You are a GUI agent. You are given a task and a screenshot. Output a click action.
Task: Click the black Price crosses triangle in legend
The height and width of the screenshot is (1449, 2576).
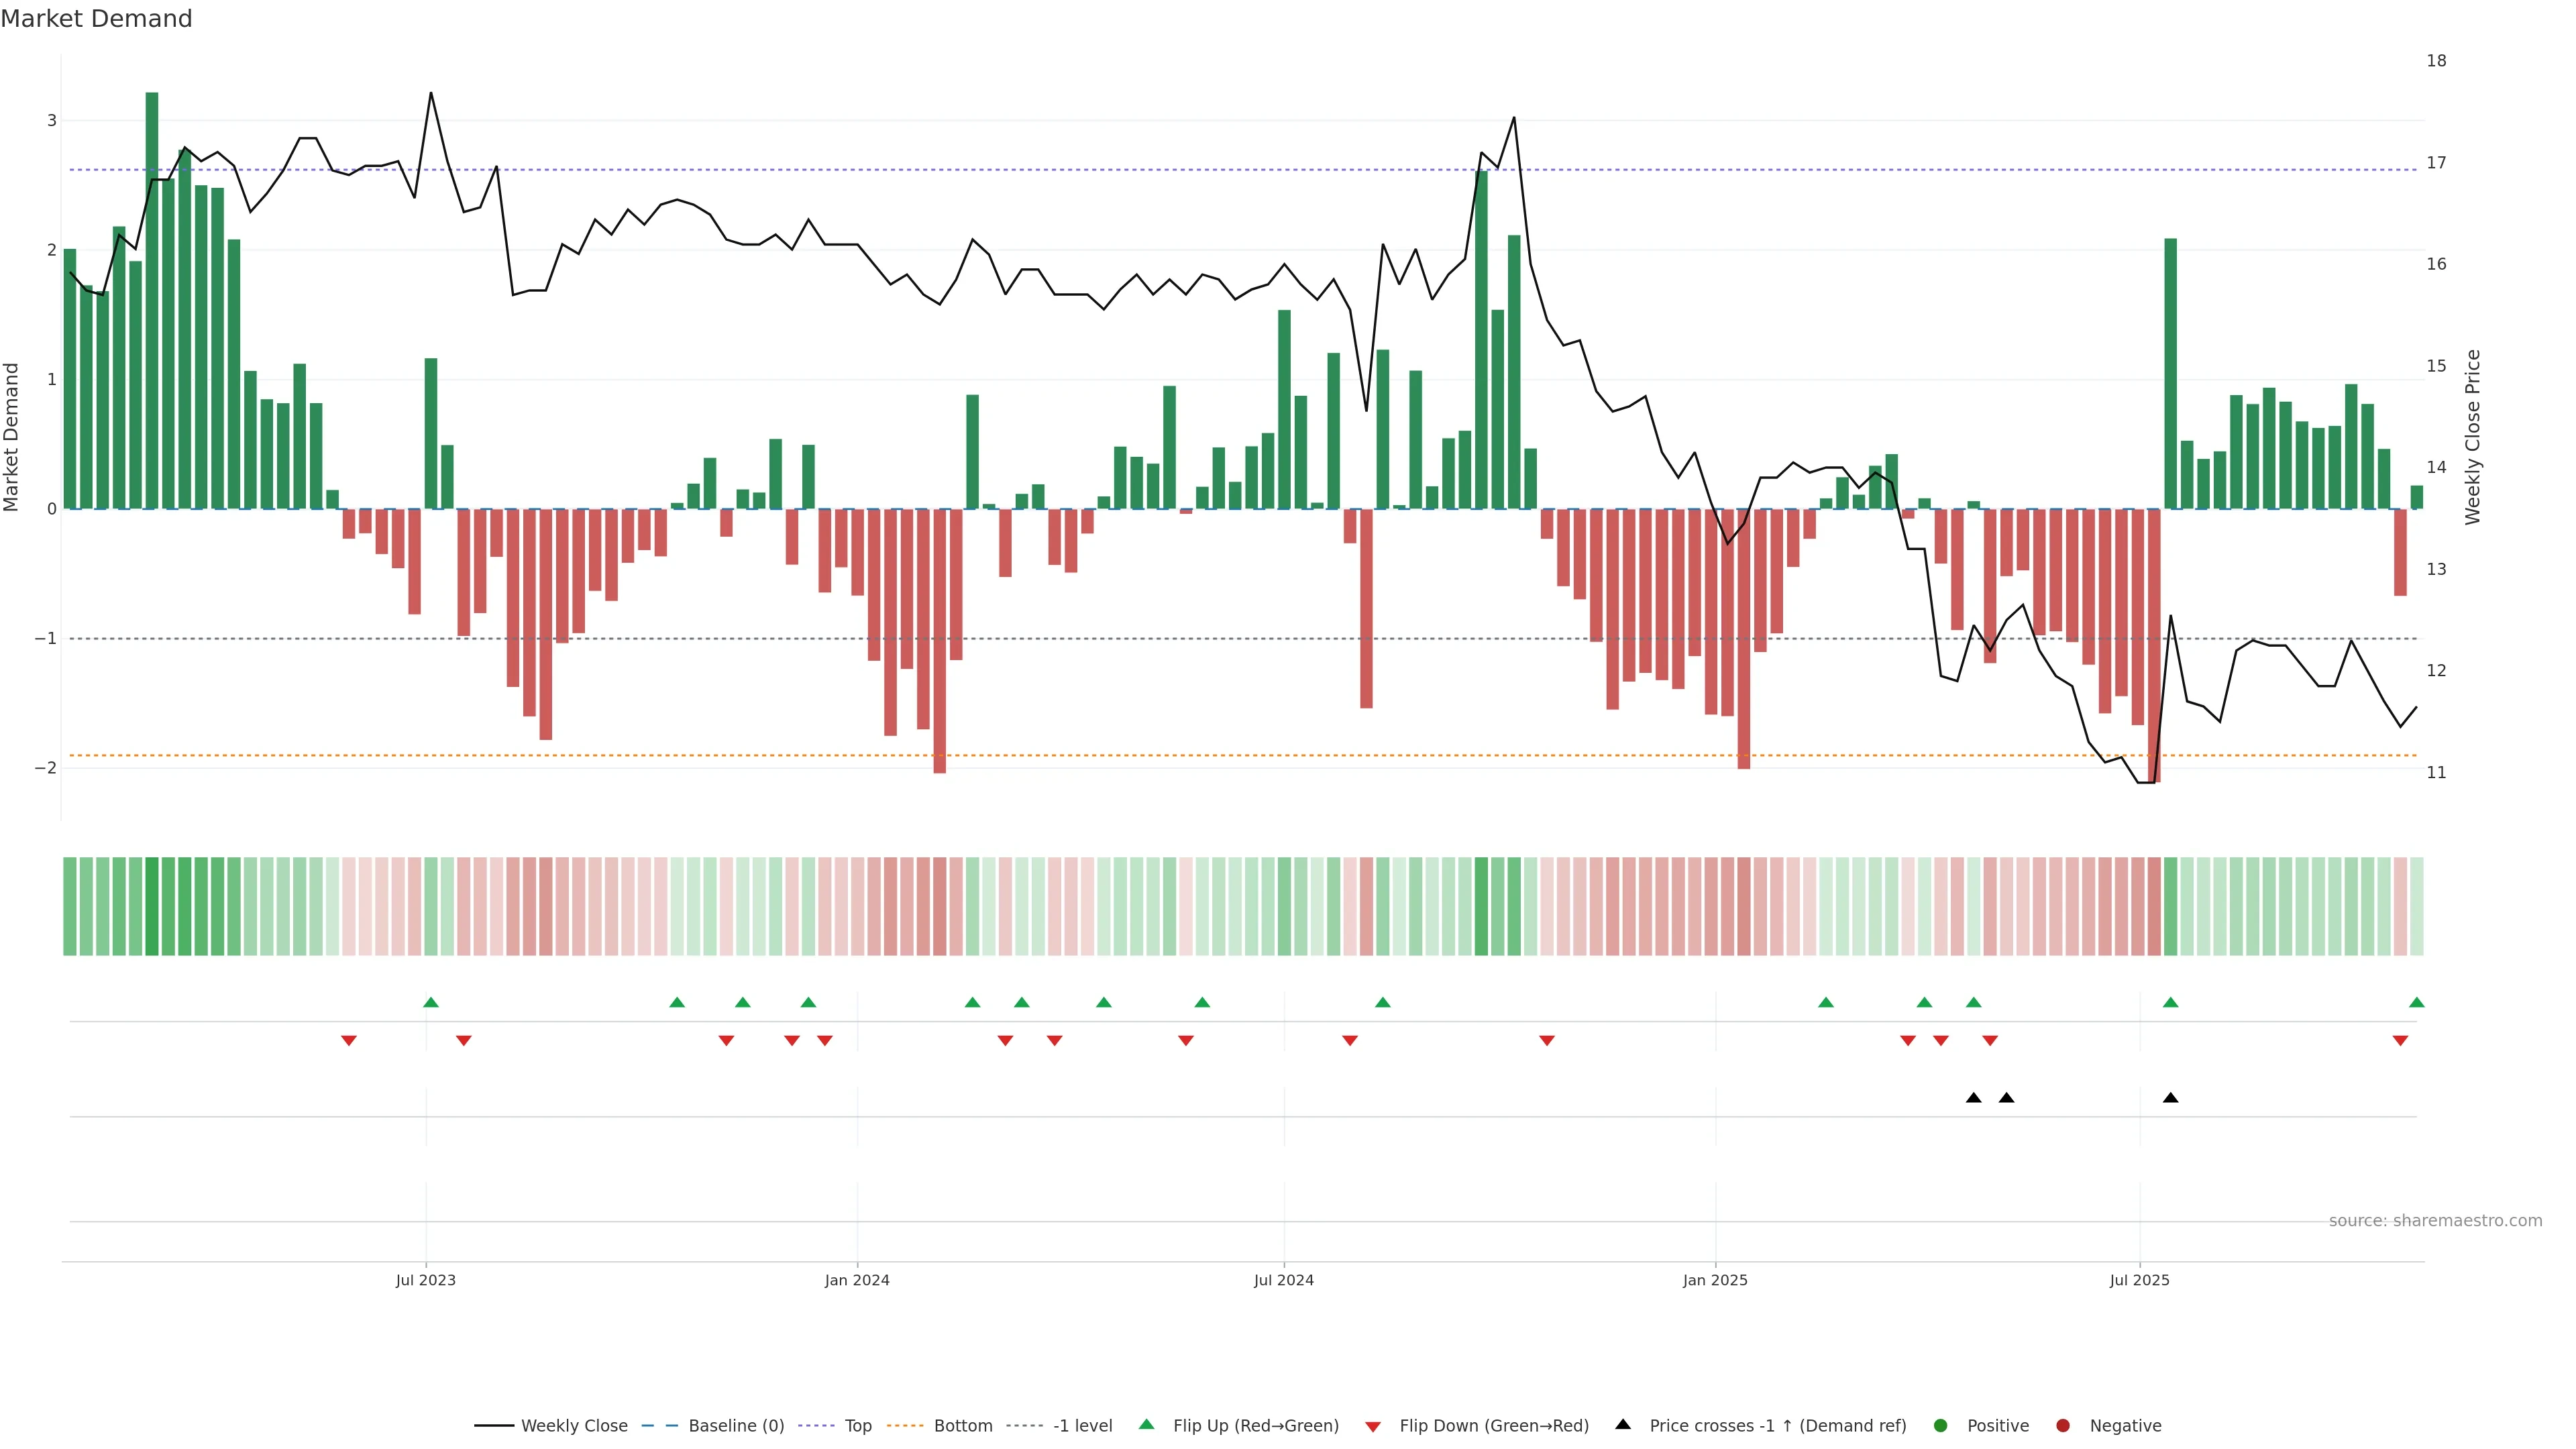tap(1623, 1424)
